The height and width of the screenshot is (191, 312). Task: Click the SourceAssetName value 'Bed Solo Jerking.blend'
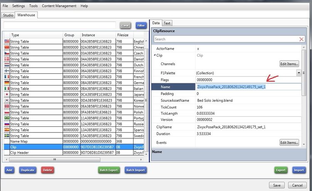pyautogui.click(x=215, y=101)
